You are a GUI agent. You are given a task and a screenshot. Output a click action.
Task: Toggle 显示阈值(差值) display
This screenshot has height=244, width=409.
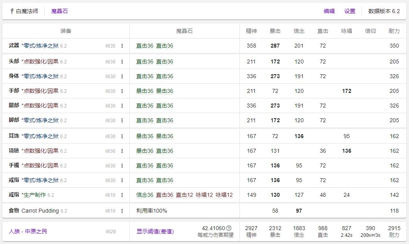155,231
